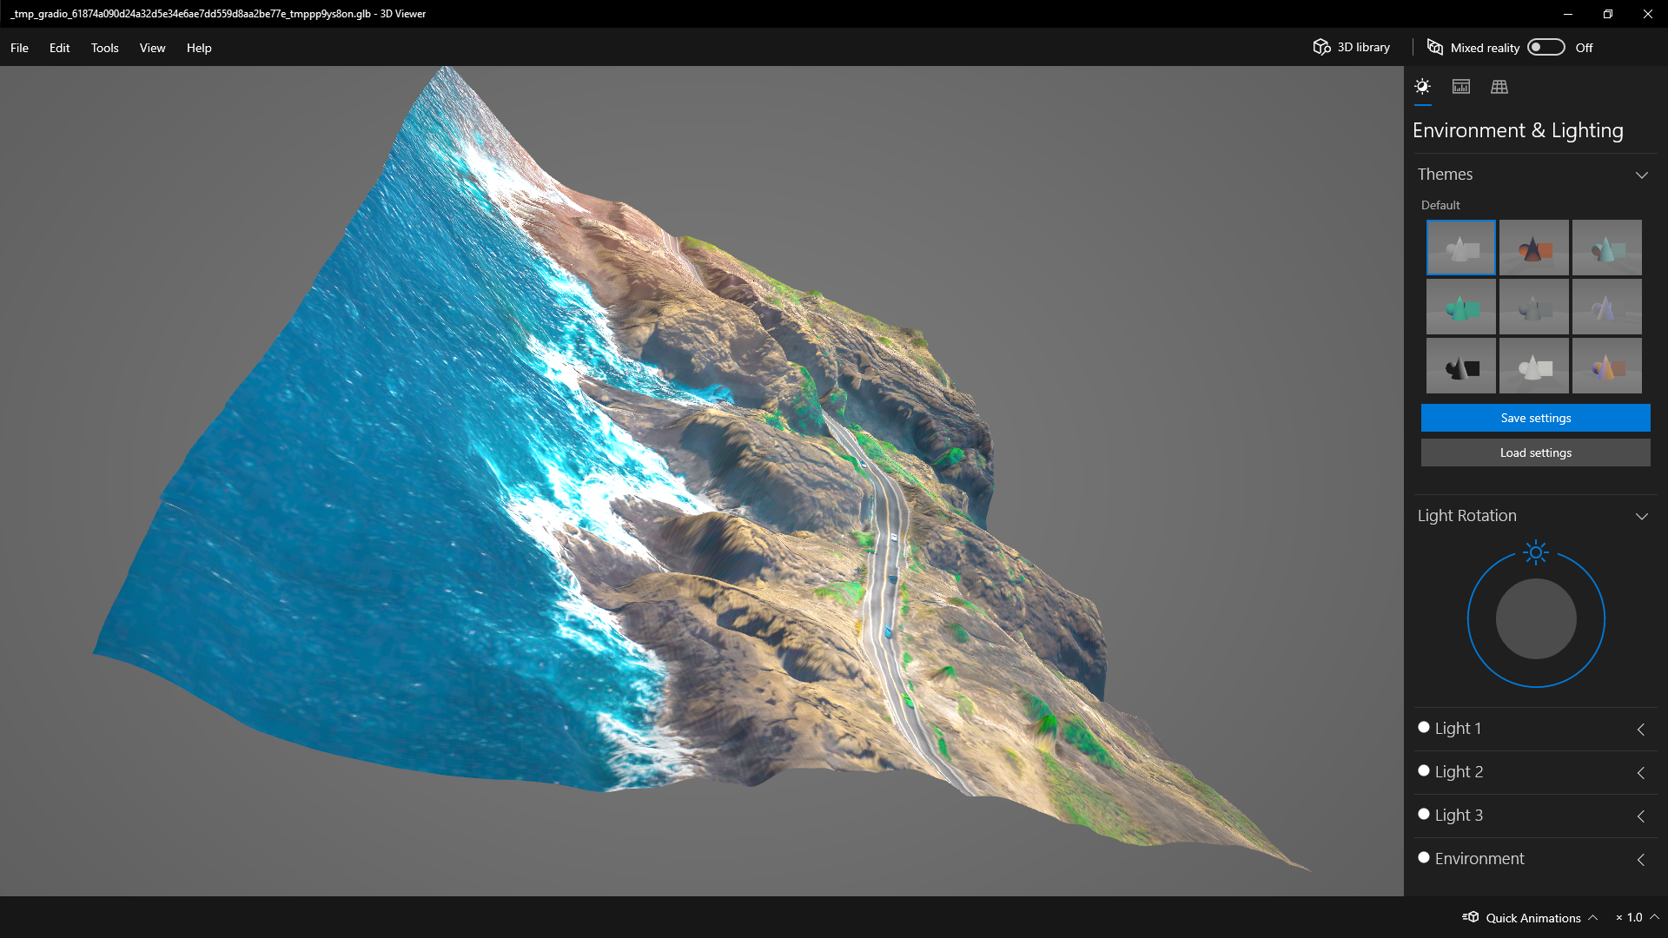
Task: Click the 3D library icon
Action: [1320, 47]
